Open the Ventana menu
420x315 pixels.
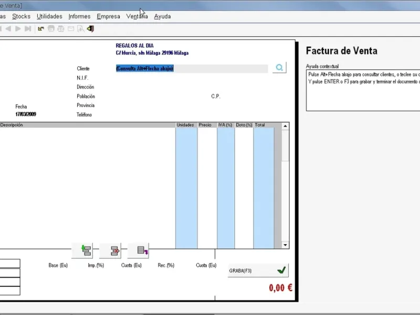(x=137, y=16)
